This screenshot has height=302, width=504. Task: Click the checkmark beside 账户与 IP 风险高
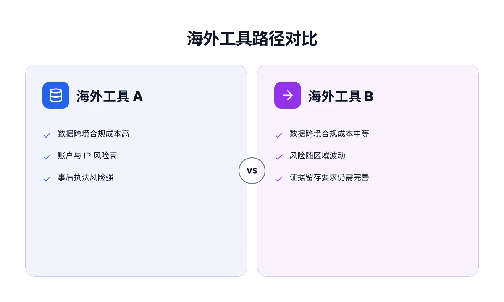pyautogui.click(x=47, y=157)
